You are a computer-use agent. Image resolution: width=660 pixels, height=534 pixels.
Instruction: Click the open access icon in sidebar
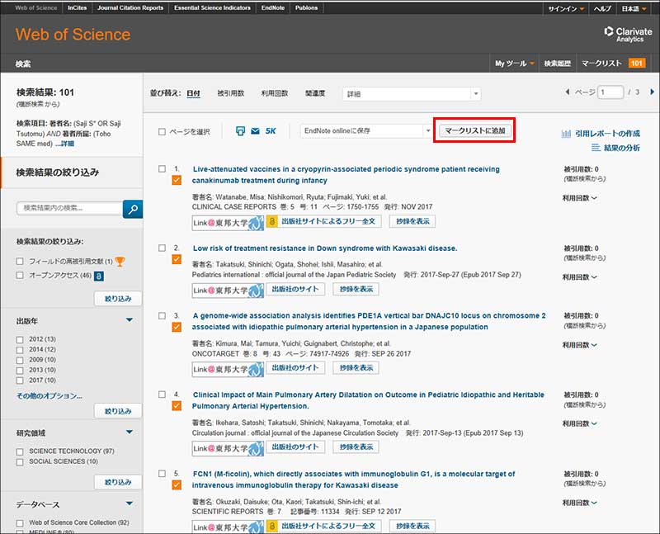pos(99,276)
